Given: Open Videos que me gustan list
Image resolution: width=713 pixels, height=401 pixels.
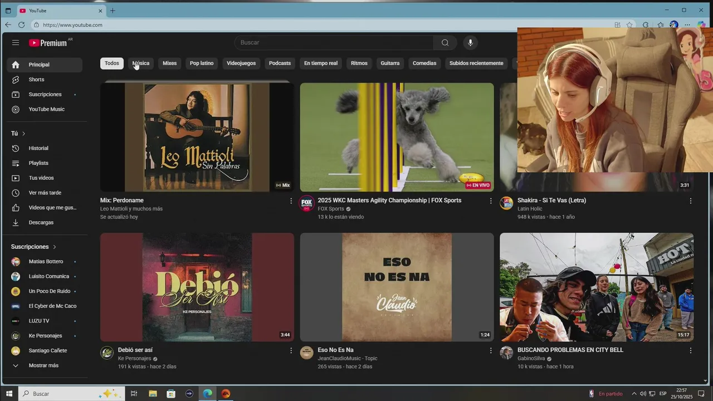Looking at the screenshot, I should [45, 208].
